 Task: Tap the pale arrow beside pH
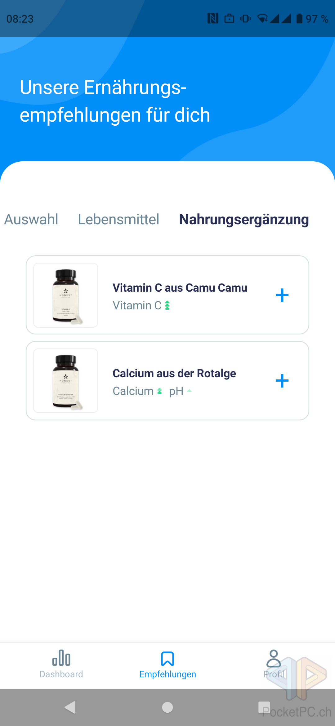(189, 391)
